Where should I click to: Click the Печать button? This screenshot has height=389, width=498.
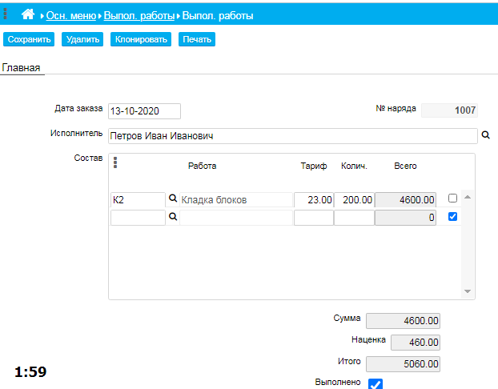coord(196,39)
